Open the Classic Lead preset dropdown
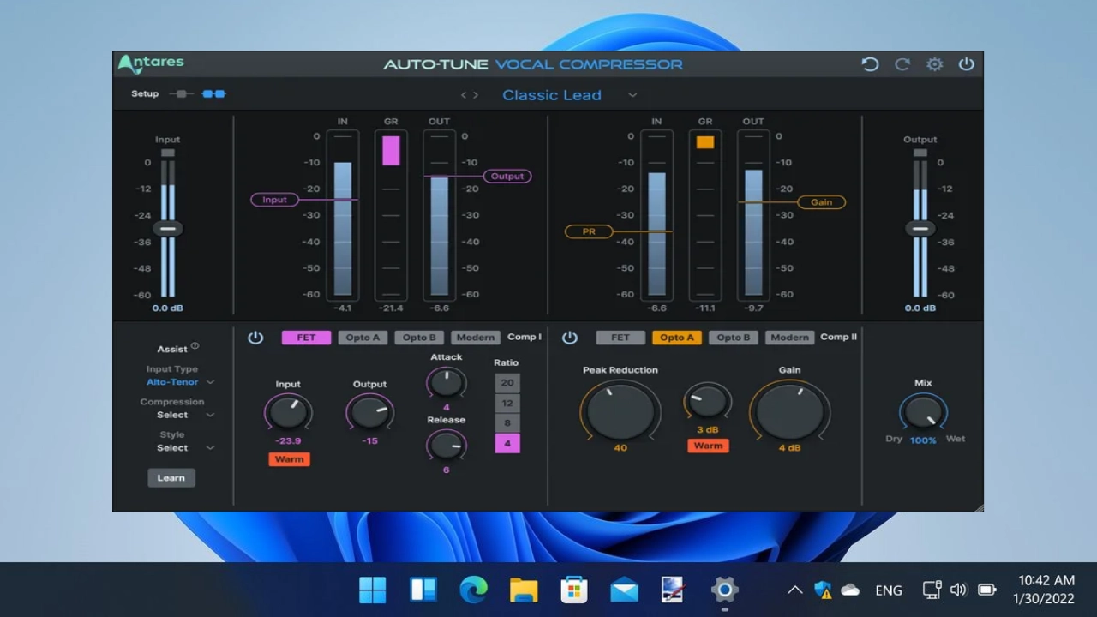Viewport: 1097px width, 617px height. tap(632, 95)
